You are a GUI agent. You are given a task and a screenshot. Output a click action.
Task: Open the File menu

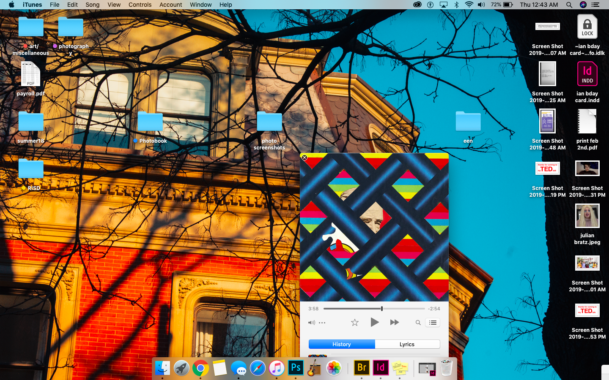point(55,5)
